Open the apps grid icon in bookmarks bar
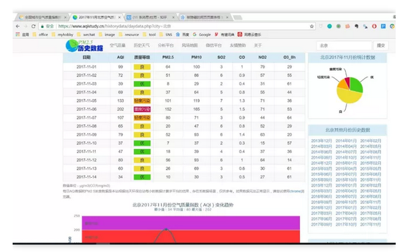The height and width of the screenshot is (252, 402). pyautogui.click(x=17, y=34)
